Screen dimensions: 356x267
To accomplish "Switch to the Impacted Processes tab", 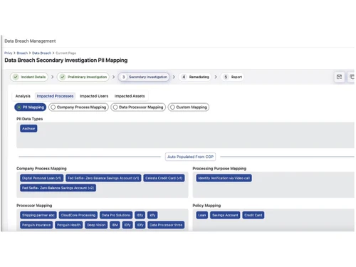I will pos(55,96).
